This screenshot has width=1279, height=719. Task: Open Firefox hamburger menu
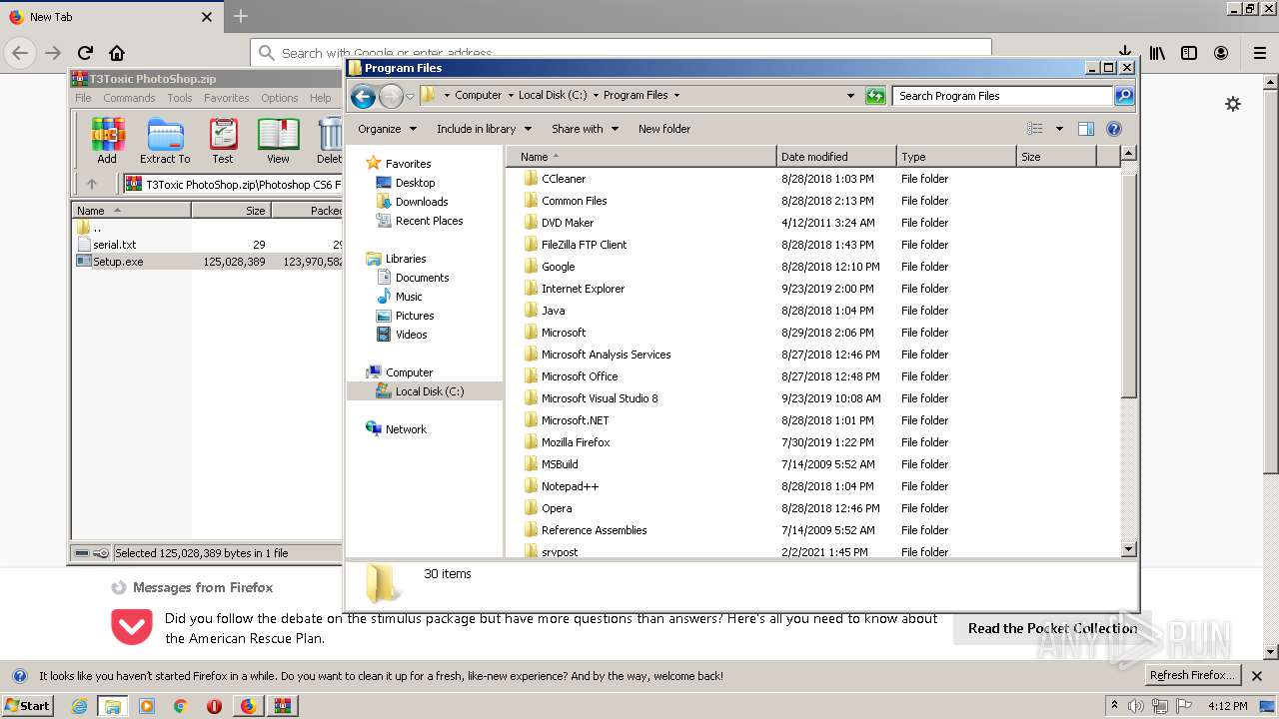tap(1260, 53)
